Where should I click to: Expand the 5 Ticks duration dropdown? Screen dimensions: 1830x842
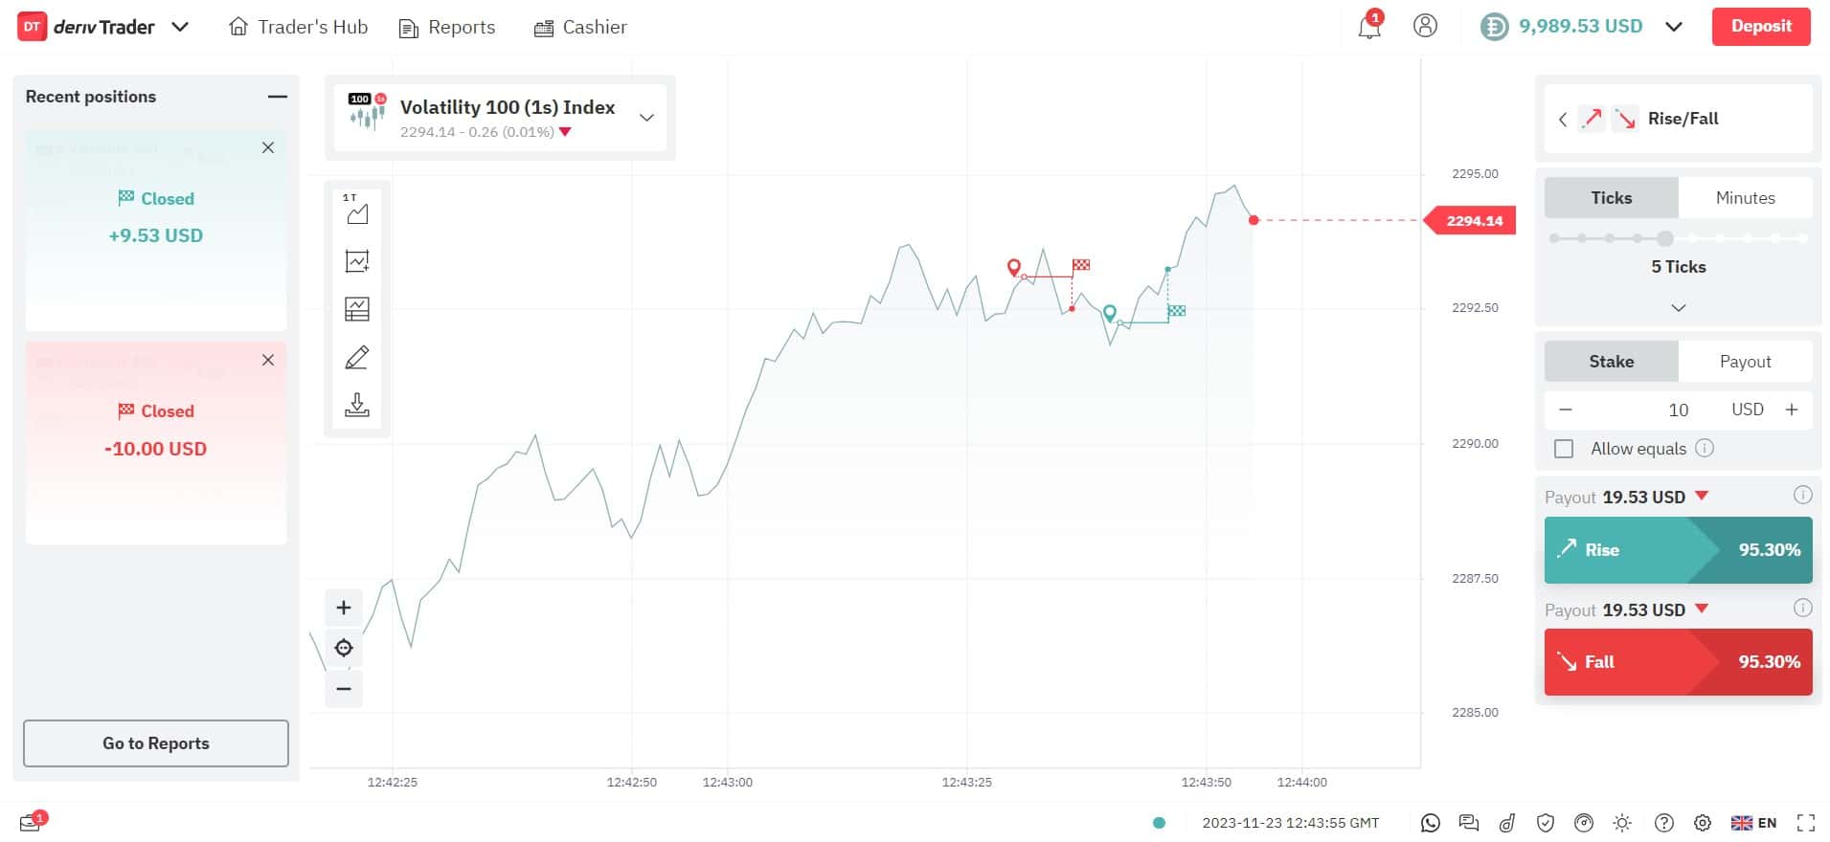(x=1678, y=307)
